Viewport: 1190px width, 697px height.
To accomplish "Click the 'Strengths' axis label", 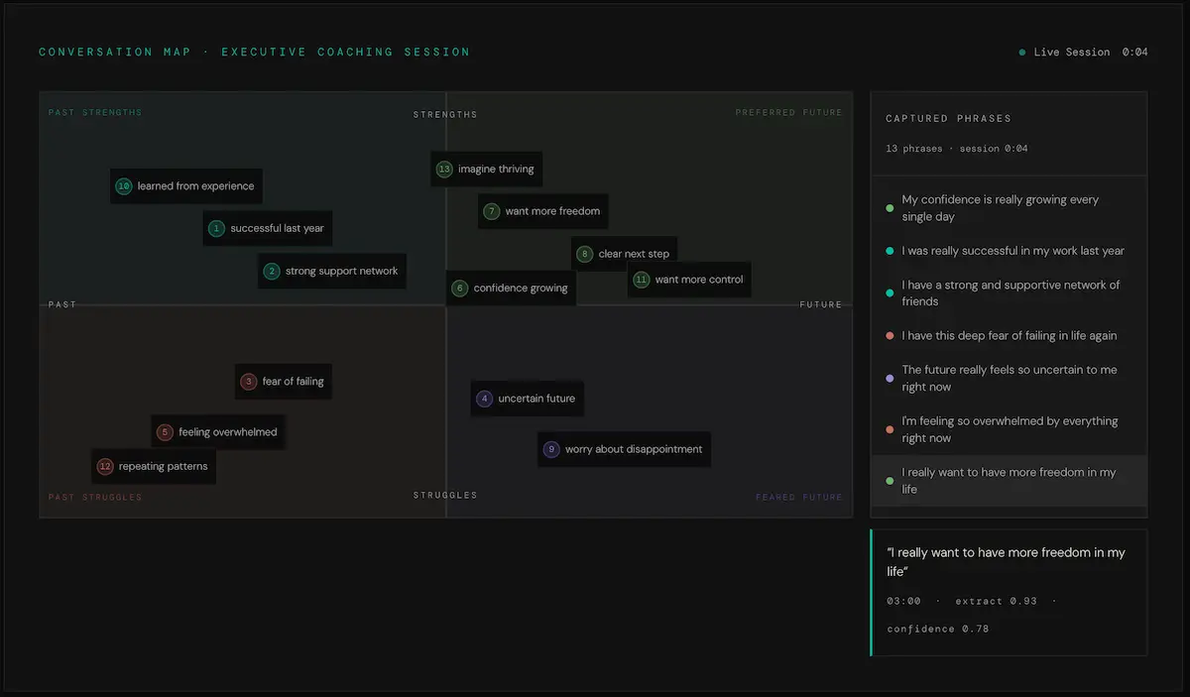I will 445,115.
